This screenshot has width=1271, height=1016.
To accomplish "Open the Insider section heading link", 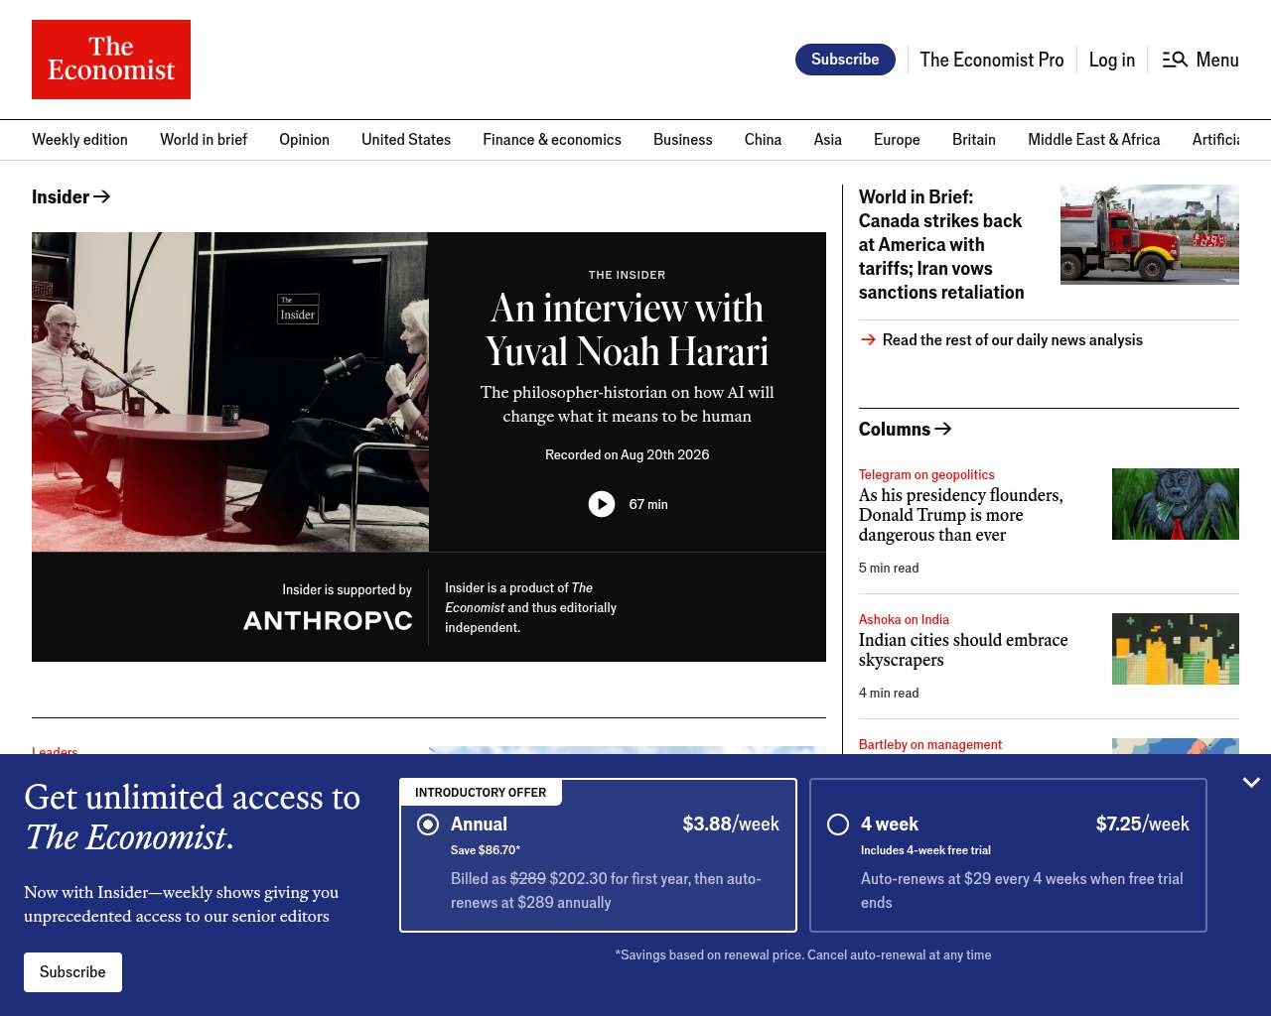I will tap(71, 196).
